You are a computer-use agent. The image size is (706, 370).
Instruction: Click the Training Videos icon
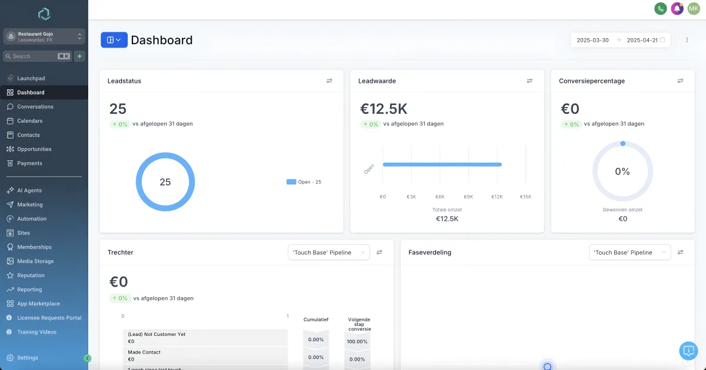(10, 332)
